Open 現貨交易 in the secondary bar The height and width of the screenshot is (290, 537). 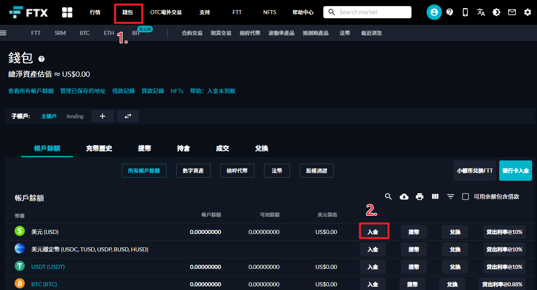221,33
